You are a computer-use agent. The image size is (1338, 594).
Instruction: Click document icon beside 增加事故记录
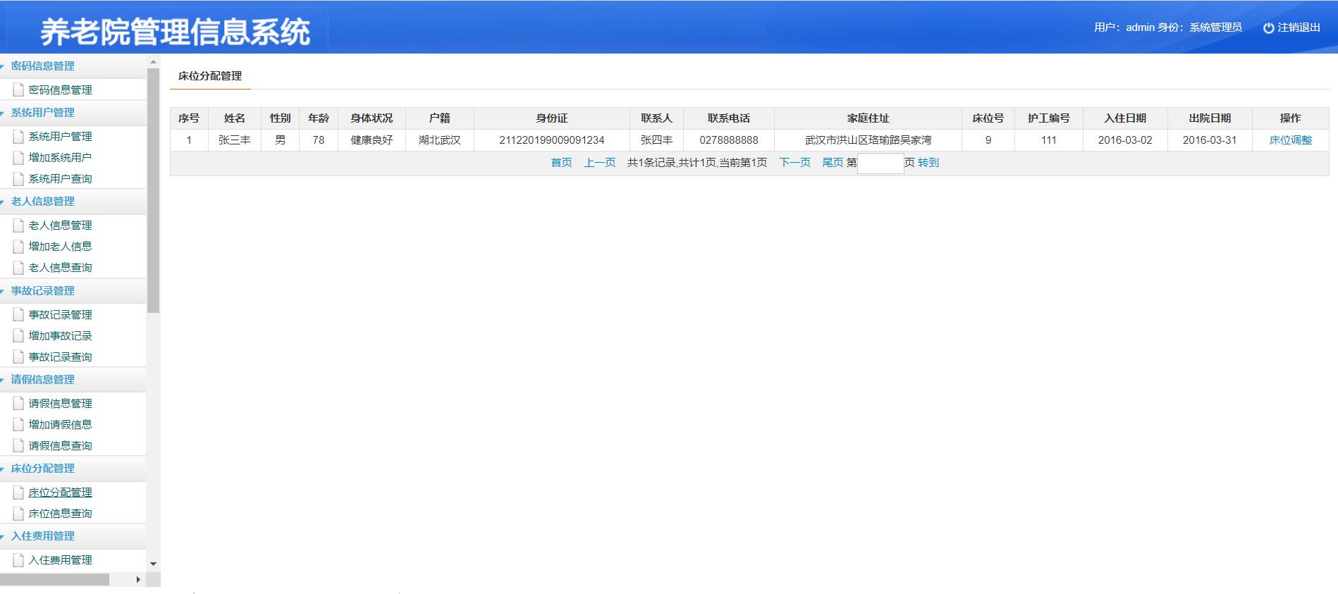coord(18,335)
